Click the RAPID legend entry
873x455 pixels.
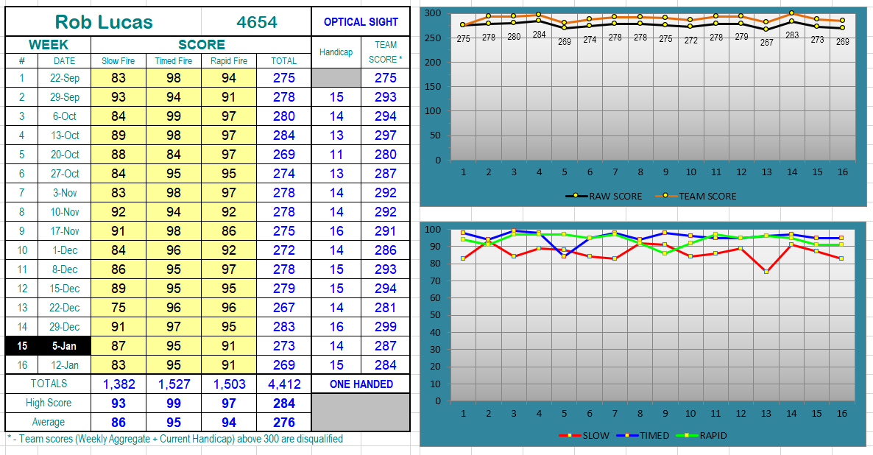(x=701, y=436)
